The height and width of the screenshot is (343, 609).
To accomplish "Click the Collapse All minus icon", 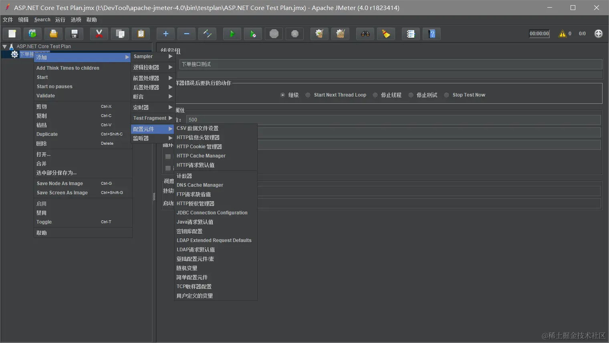I will tap(186, 34).
